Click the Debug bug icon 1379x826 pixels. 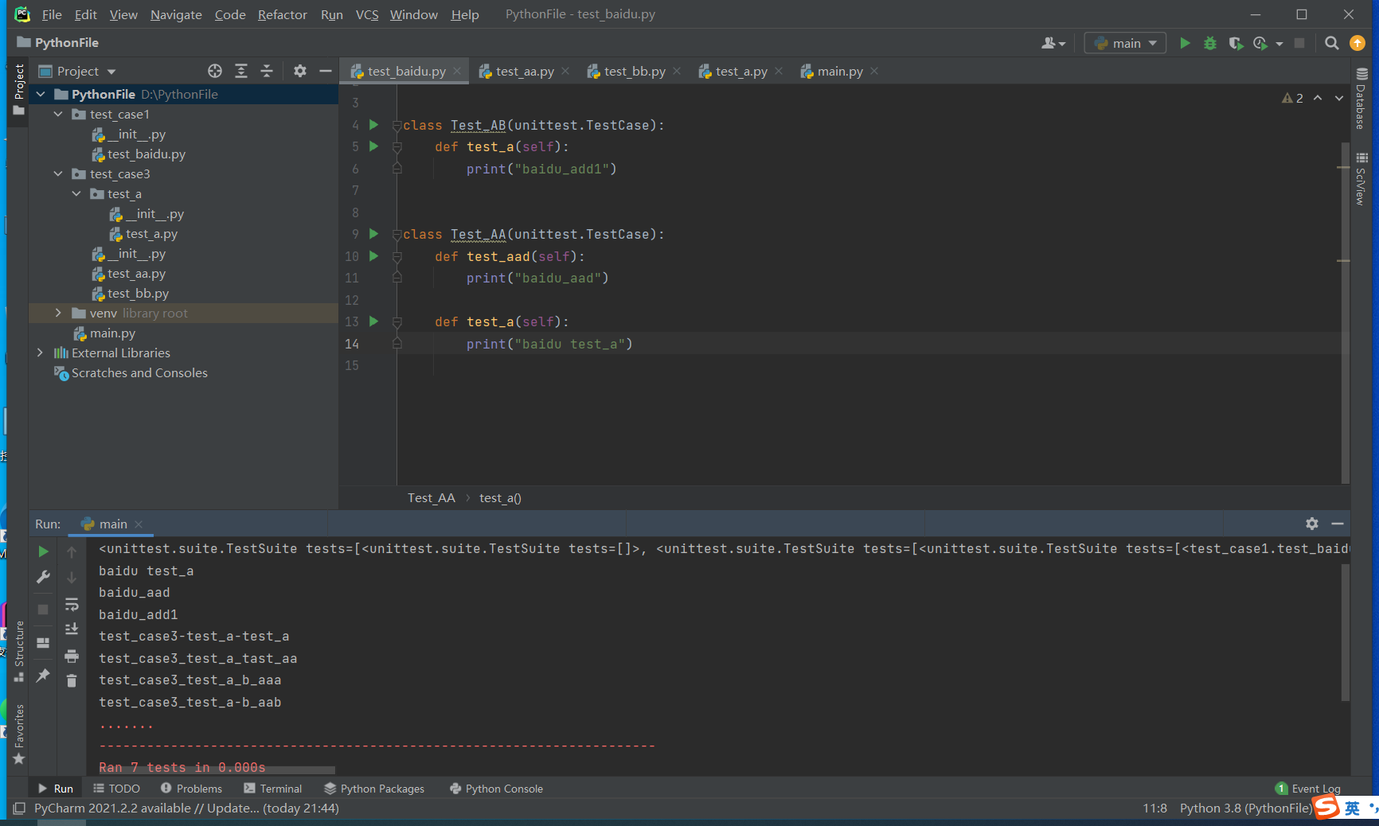[x=1210, y=43]
